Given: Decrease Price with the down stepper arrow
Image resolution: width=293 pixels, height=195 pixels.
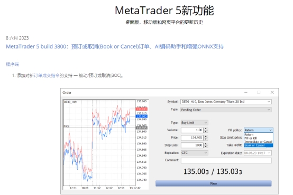Looking at the screenshot, I should coord(206,139).
